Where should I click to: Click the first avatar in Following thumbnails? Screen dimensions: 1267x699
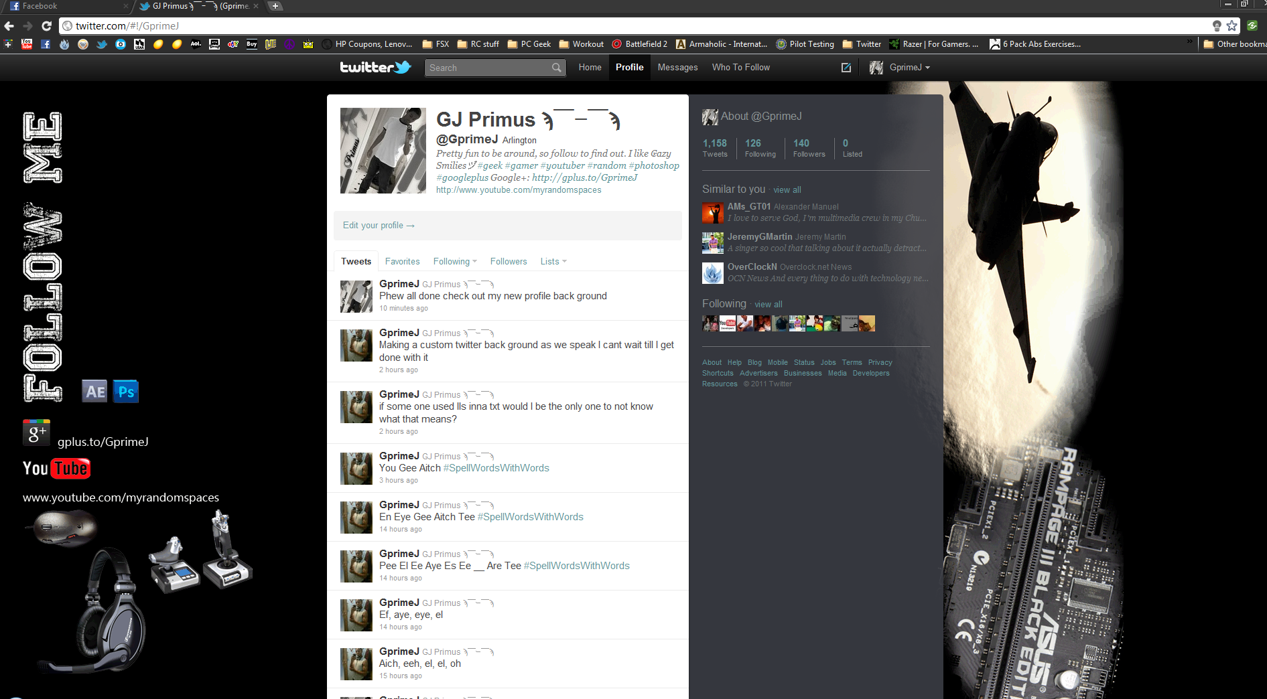710,323
